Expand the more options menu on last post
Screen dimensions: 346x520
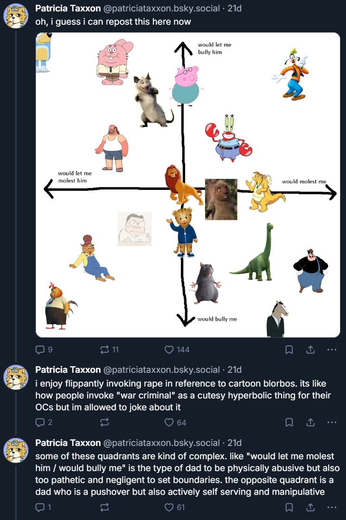point(332,507)
